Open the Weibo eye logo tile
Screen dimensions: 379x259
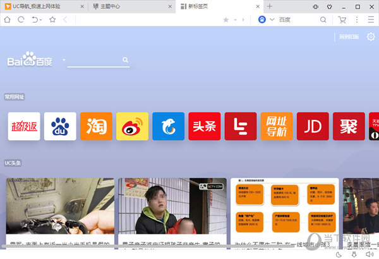point(132,126)
